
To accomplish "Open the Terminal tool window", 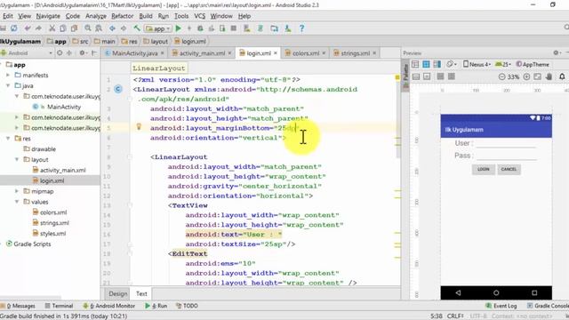I will (x=59, y=306).
